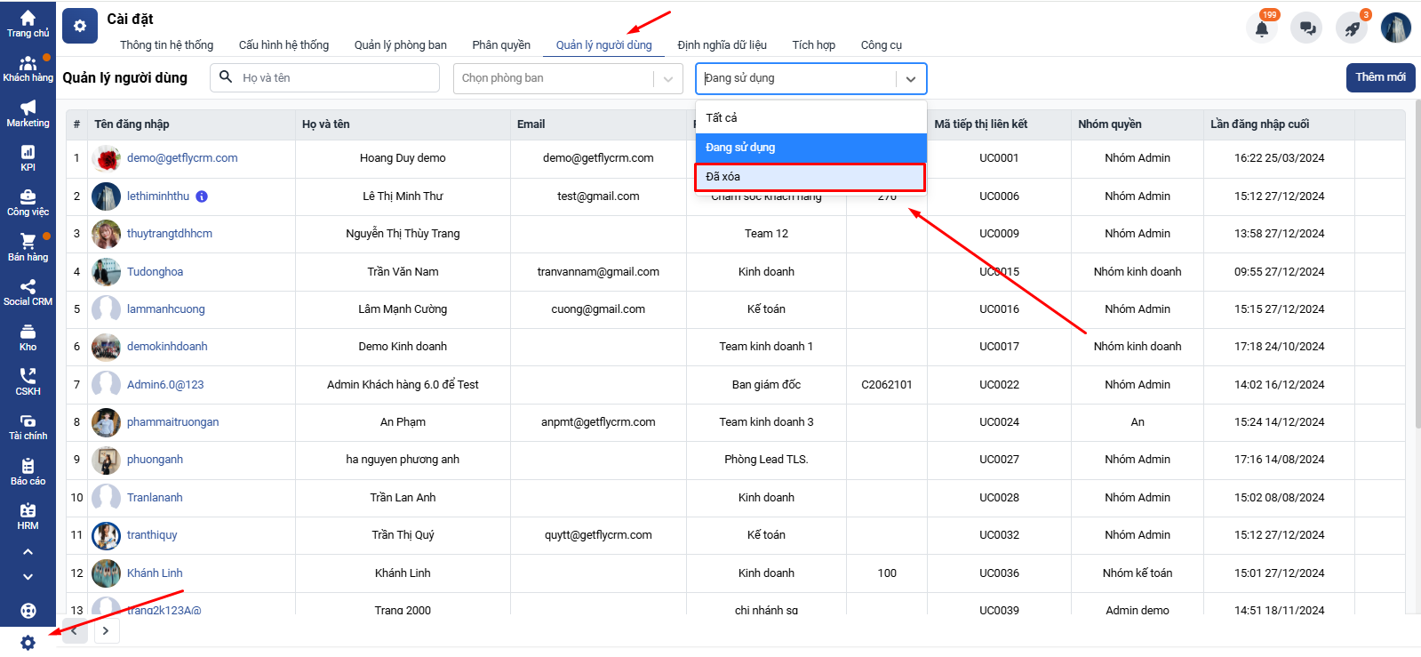Click the notification bell icon
Screen dimensions: 1421x657
[x=1261, y=28]
